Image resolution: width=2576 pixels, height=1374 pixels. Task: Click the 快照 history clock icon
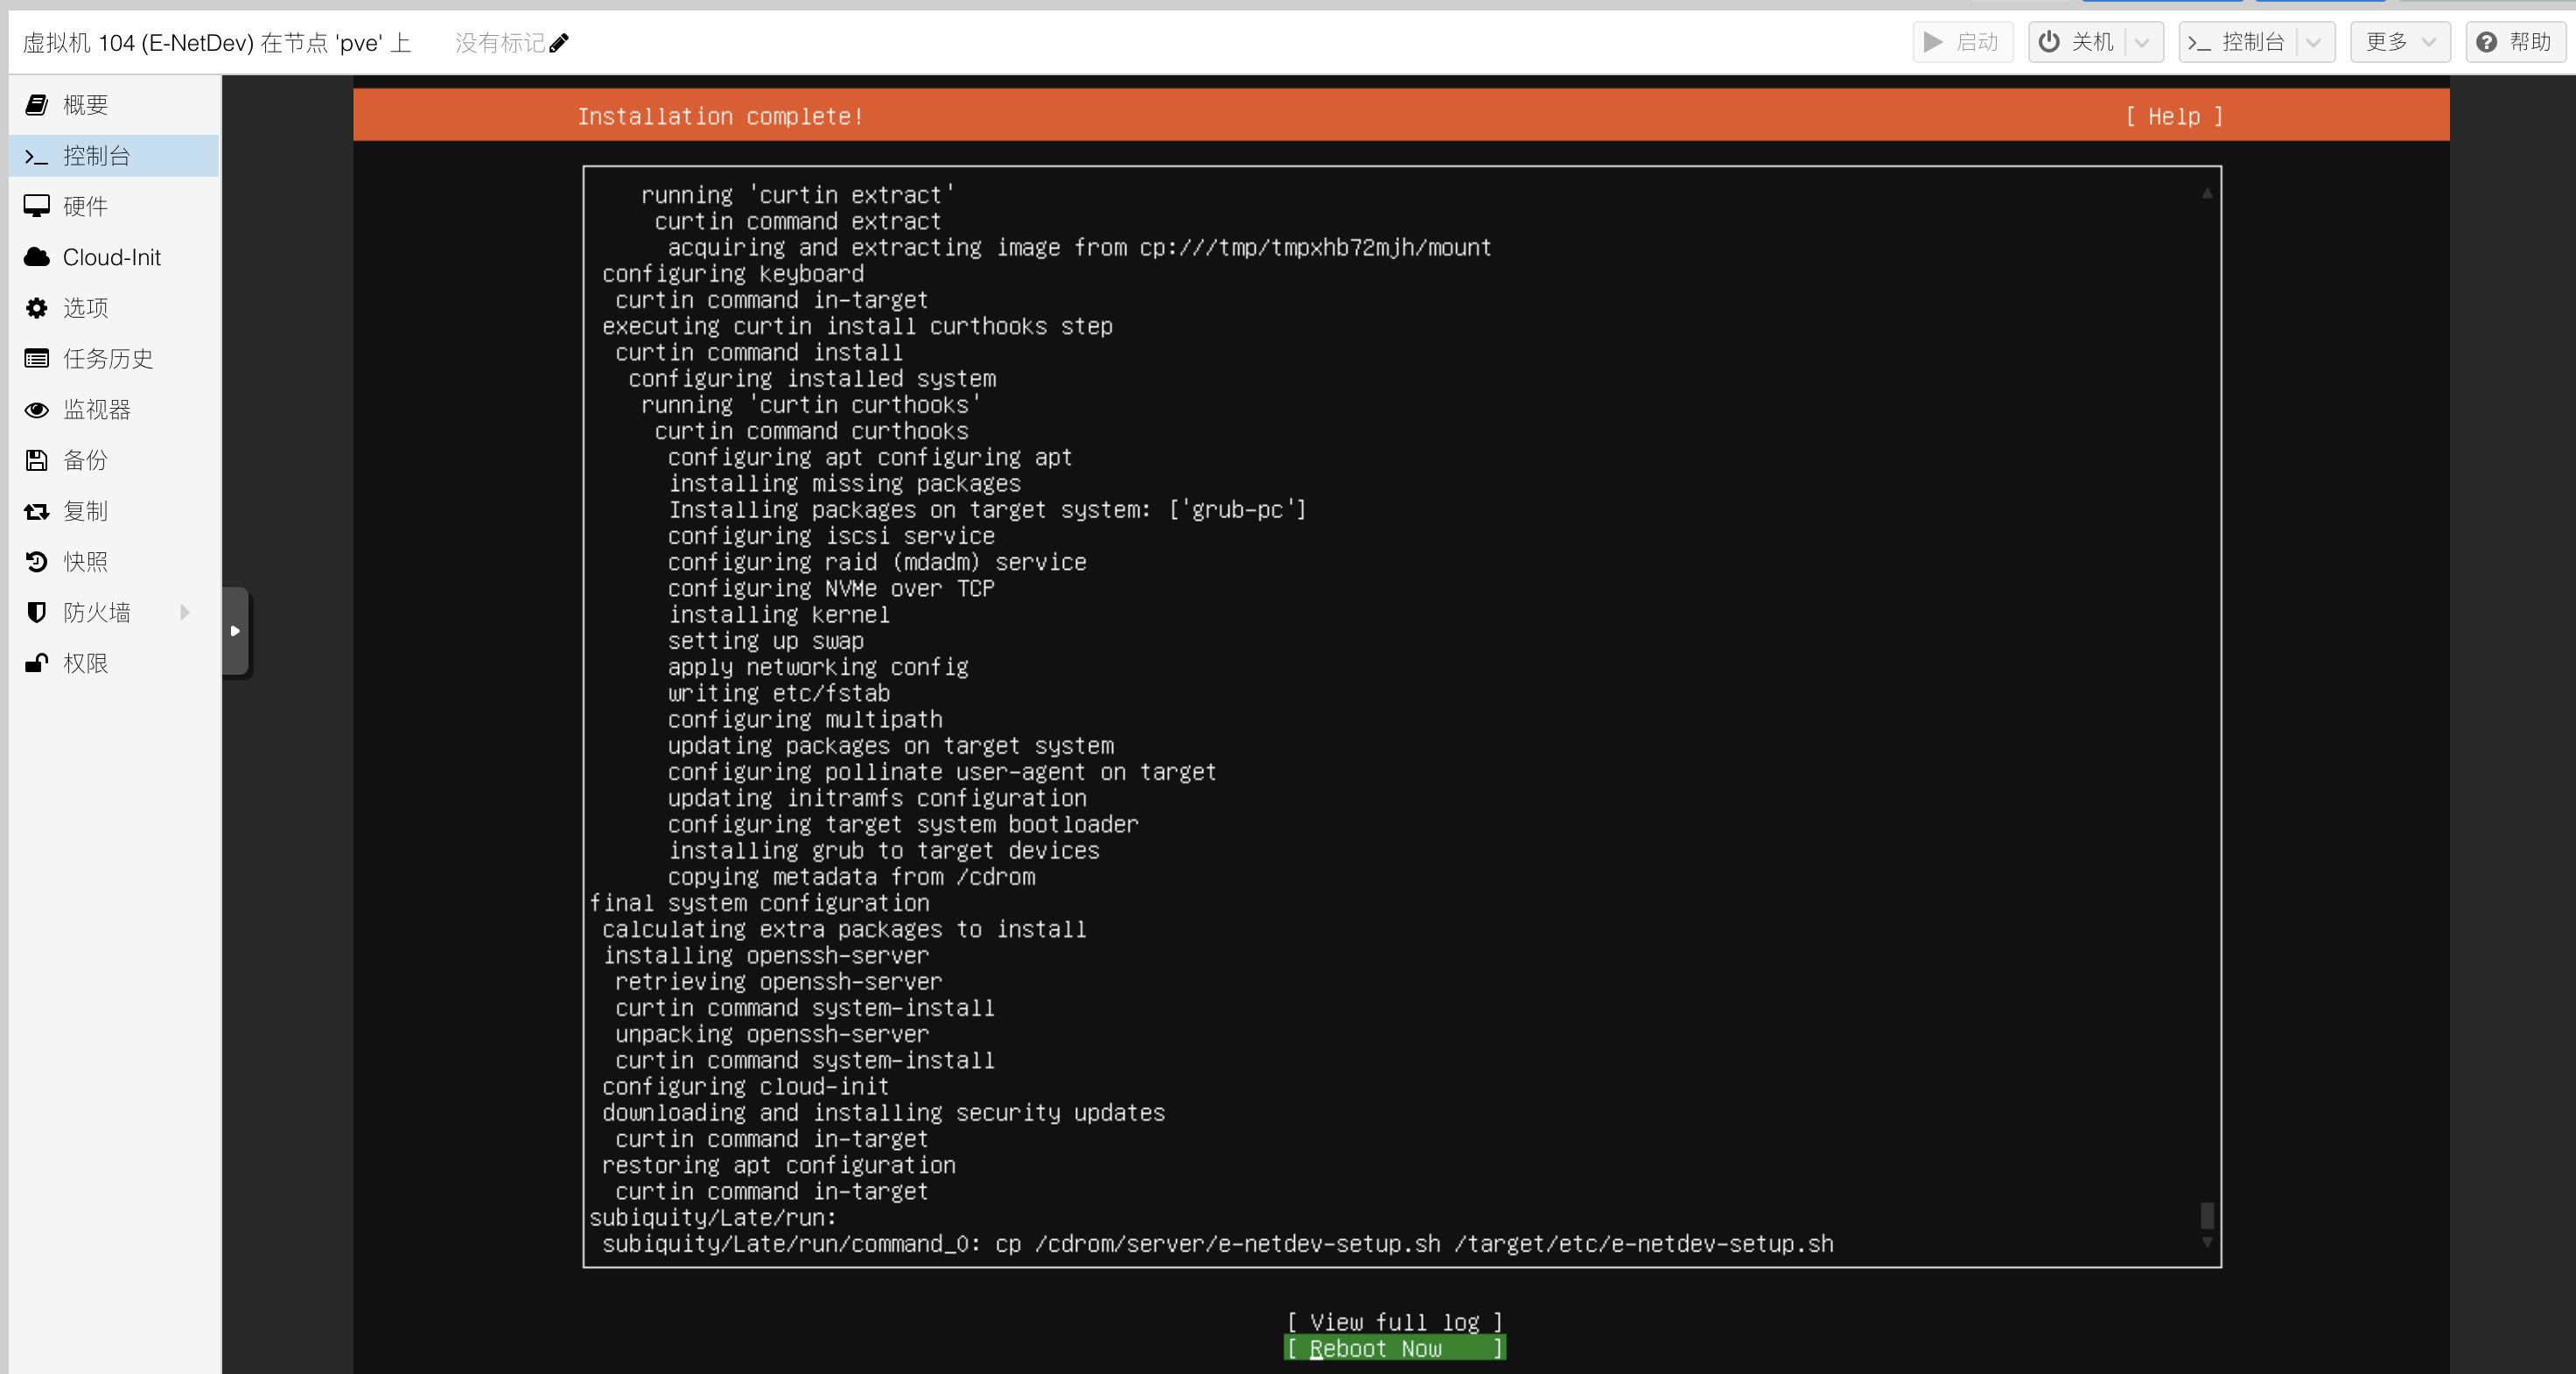click(x=37, y=562)
